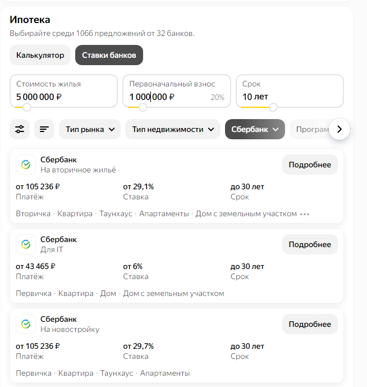Expand the Тип рынка dropdown
The width and height of the screenshot is (367, 387).
90,129
